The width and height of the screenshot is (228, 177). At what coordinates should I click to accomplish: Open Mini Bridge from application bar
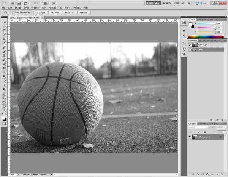click(19, 3)
